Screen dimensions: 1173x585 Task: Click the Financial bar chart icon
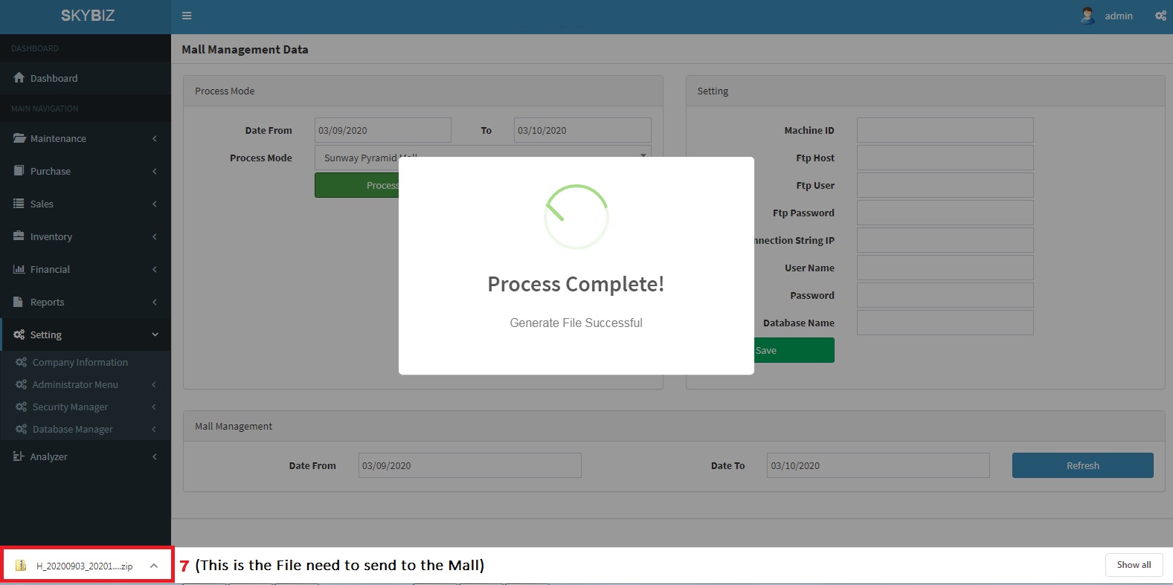(x=19, y=269)
